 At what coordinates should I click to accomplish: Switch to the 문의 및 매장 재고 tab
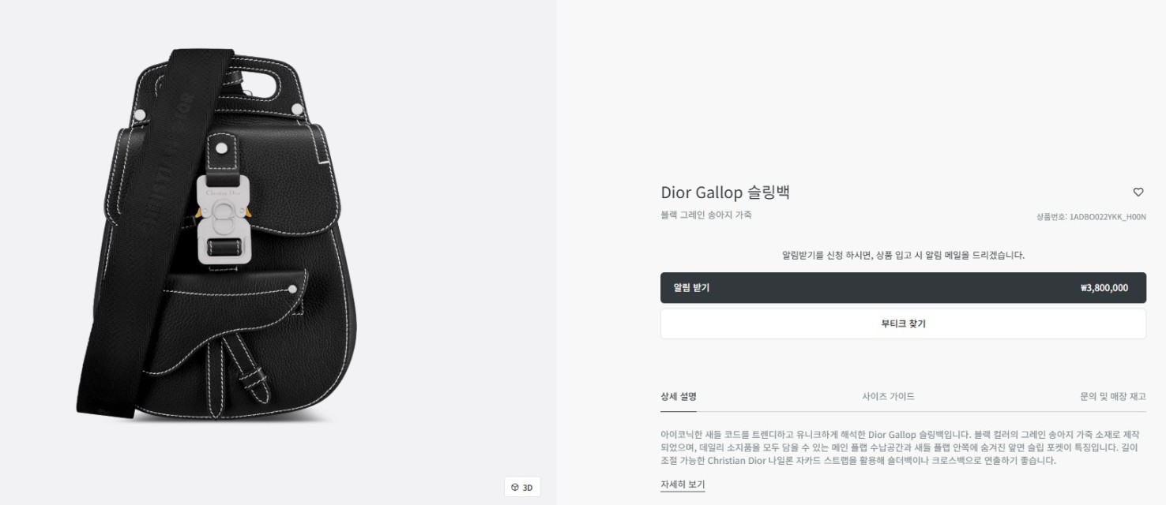[x=1113, y=397]
